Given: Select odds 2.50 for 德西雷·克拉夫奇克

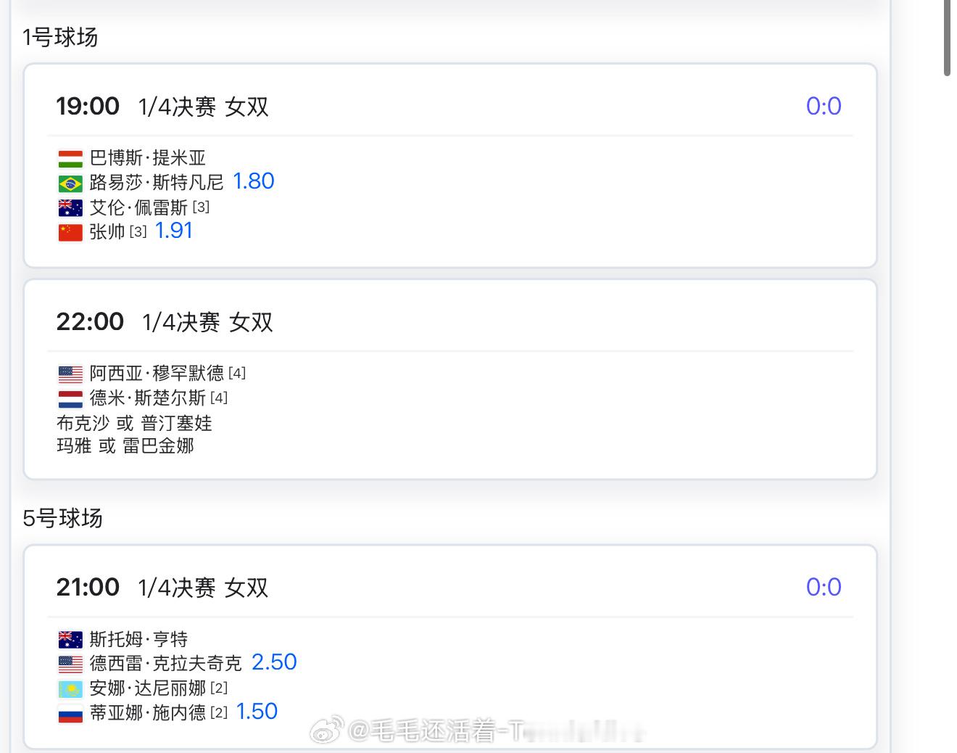Looking at the screenshot, I should (274, 662).
